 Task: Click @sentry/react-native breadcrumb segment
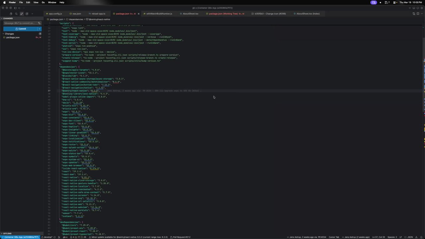point(99,19)
